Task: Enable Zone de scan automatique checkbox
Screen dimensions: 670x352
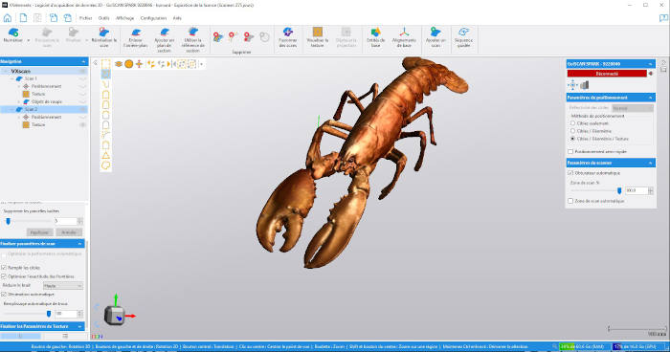Action: click(570, 201)
